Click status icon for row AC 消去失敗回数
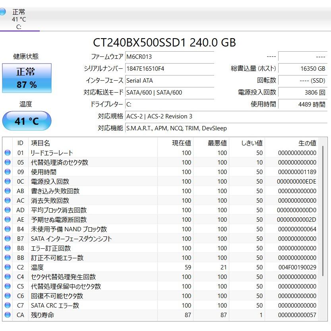This screenshot has height=331, width=331. tap(8, 200)
